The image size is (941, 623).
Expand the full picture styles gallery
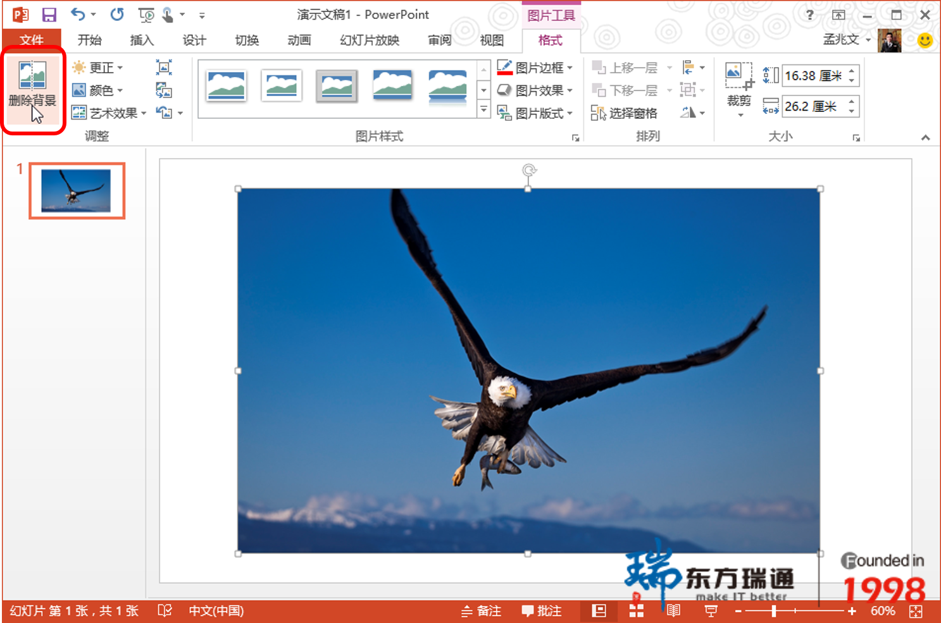pyautogui.click(x=483, y=110)
